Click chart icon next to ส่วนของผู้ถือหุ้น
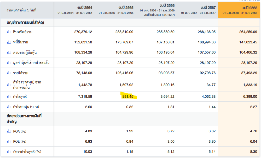The image size is (261, 158). coord(9,52)
